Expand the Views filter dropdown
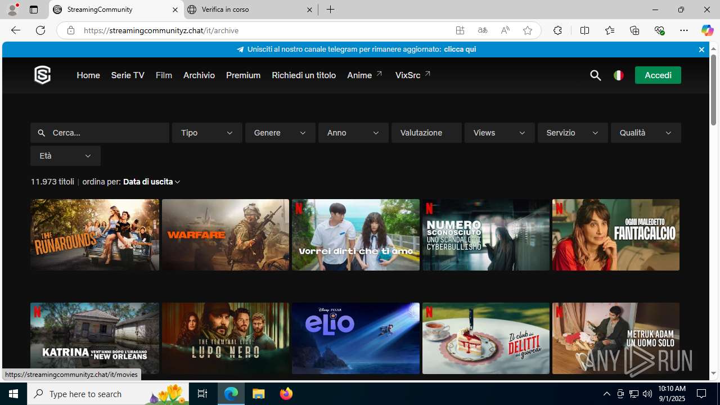Screen dimensions: 720x405 499,133
